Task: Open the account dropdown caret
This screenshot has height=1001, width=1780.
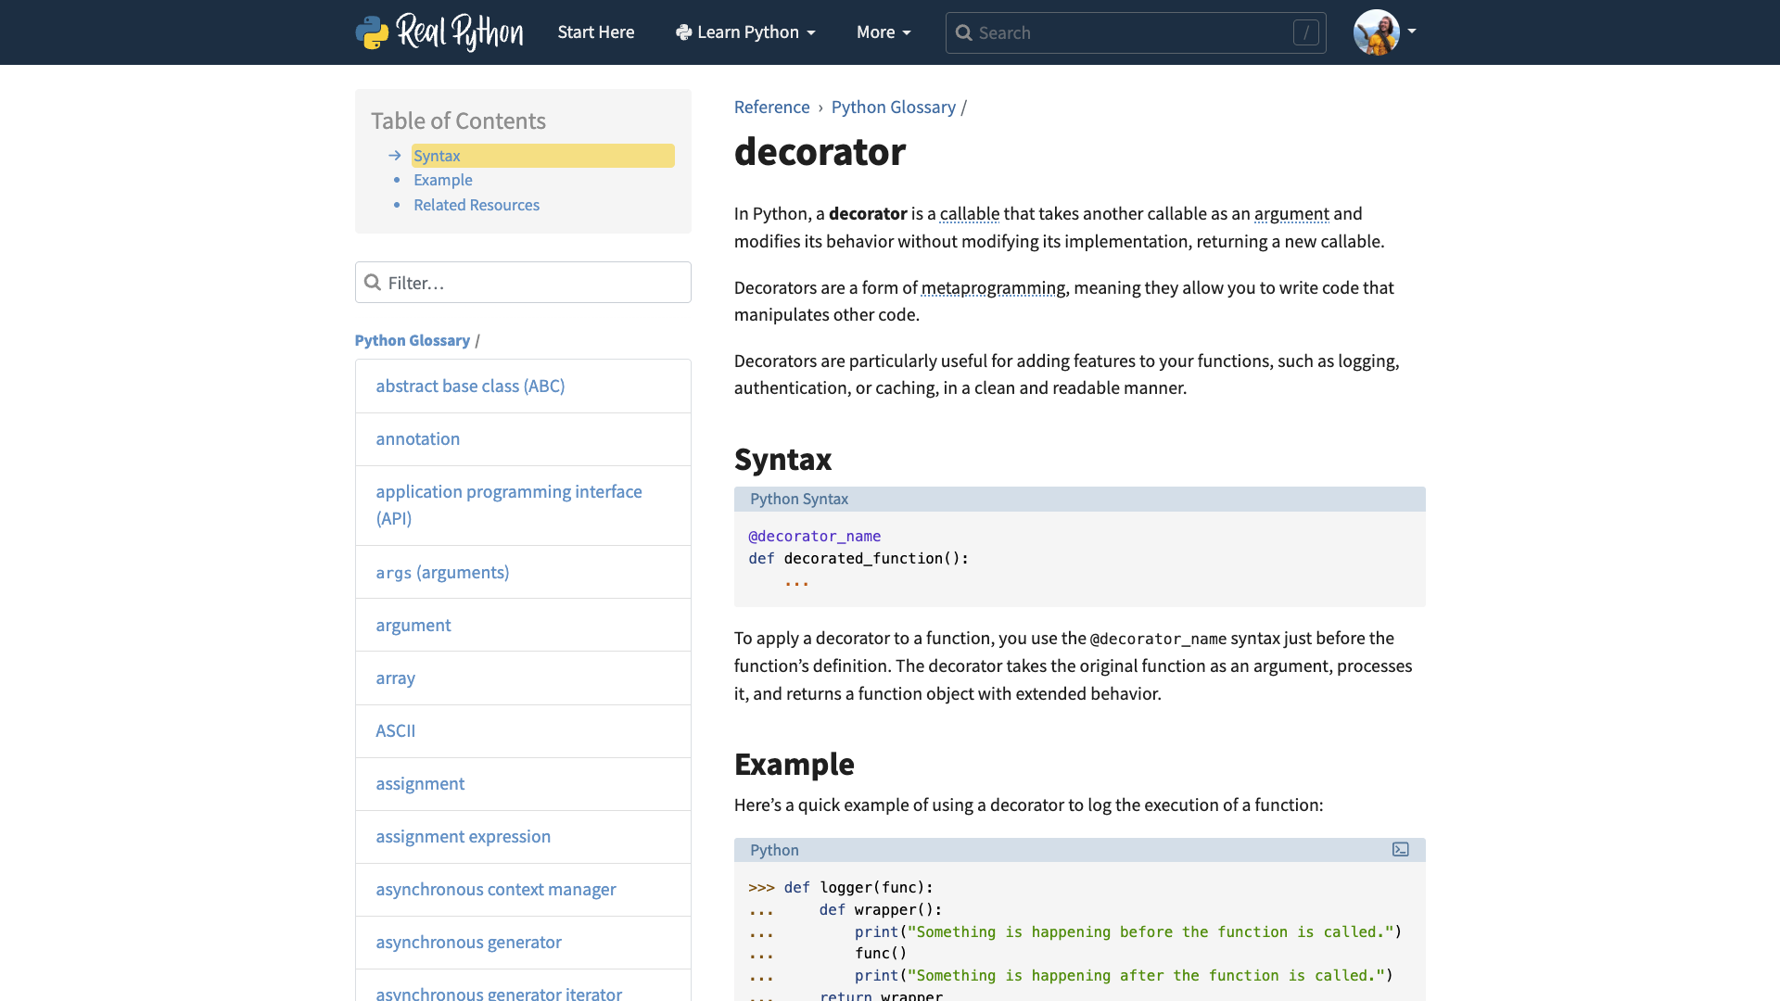Action: click(x=1412, y=31)
